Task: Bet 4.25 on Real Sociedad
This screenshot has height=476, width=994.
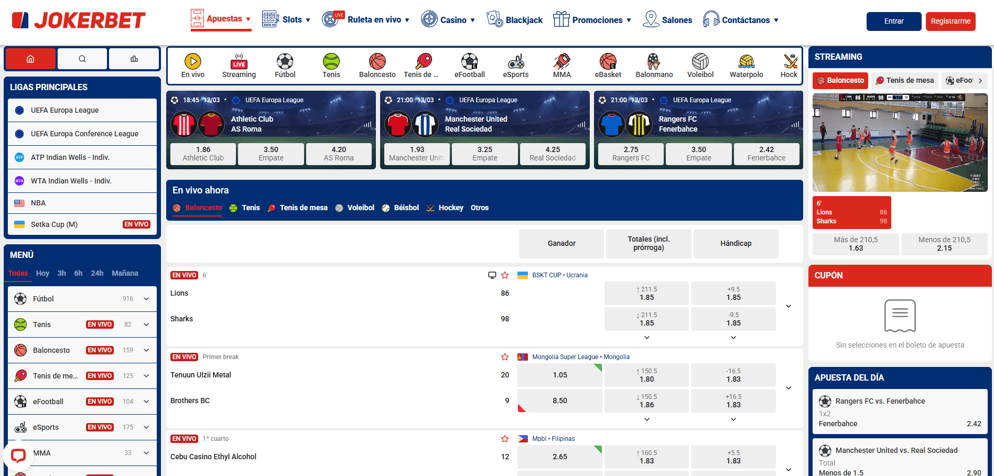Action: pyautogui.click(x=553, y=154)
